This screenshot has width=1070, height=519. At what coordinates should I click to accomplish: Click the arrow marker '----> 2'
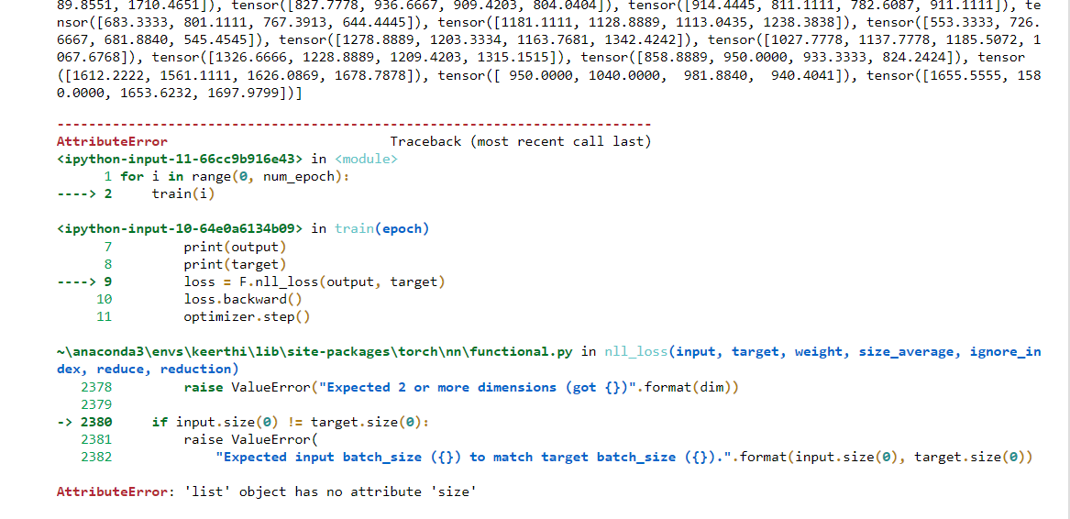pos(84,194)
